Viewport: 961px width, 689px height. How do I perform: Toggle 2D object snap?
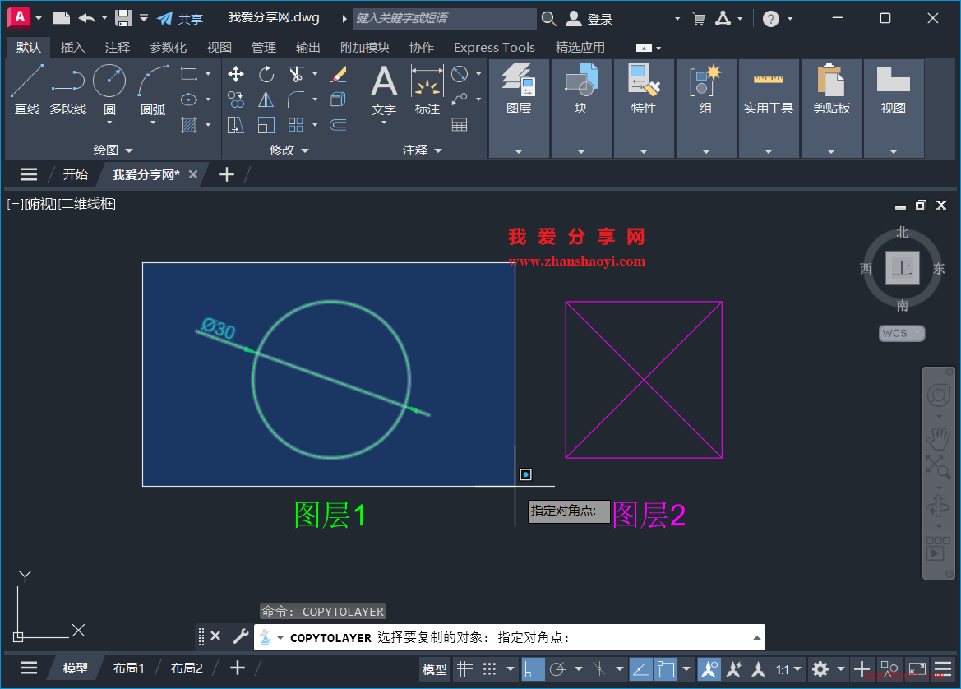coord(666,668)
